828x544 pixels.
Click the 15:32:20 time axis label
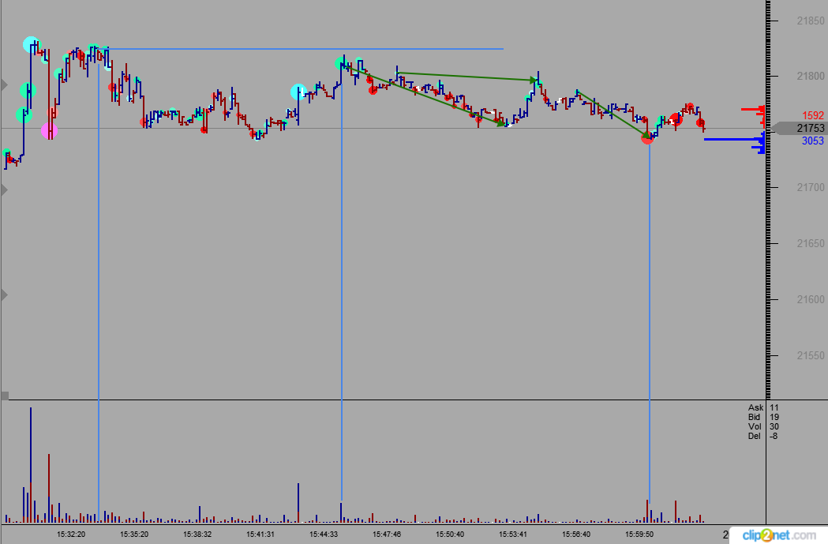[71, 535]
